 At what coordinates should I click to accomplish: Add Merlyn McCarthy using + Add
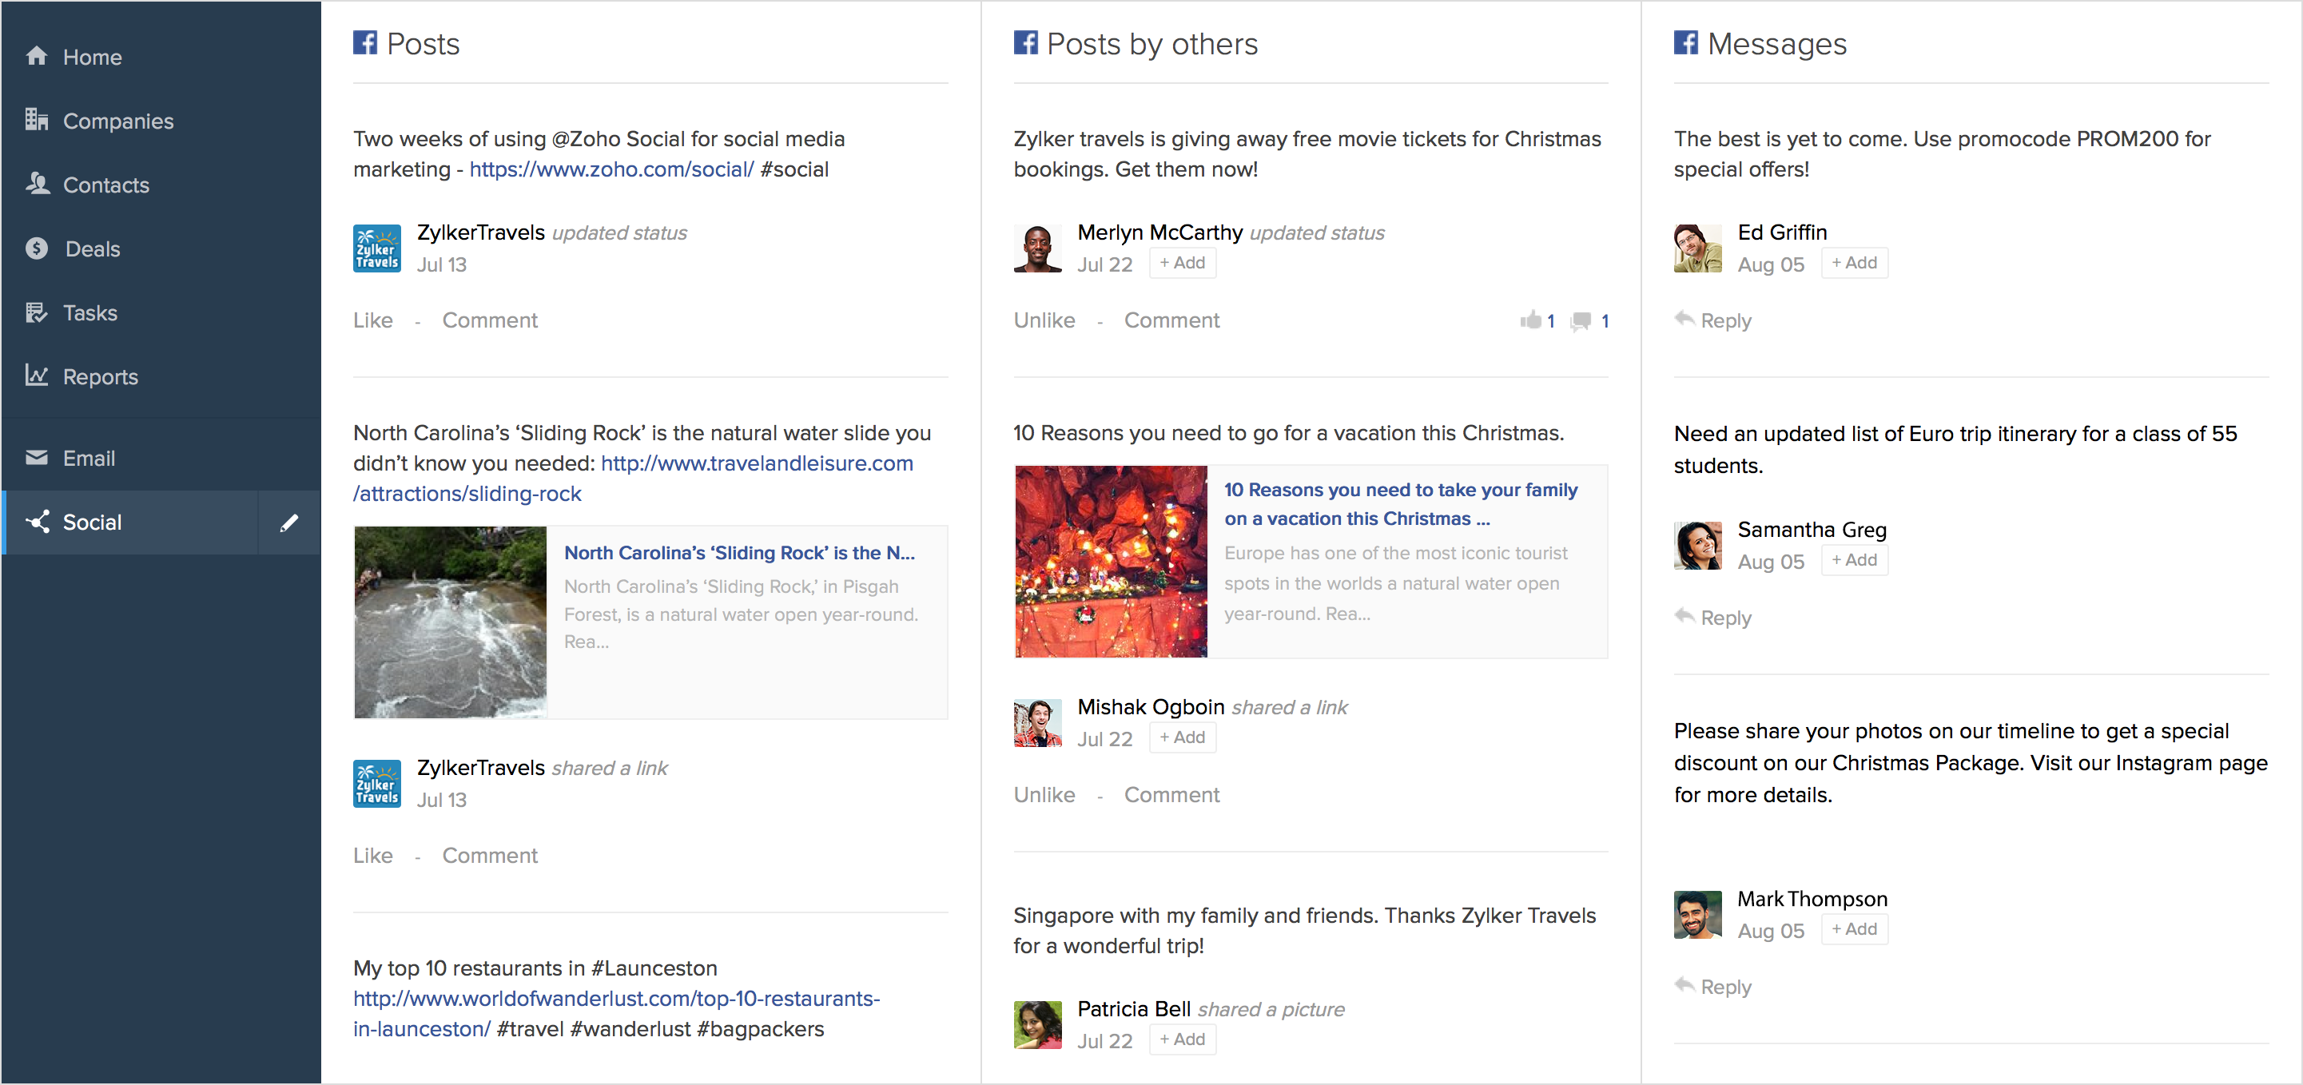click(1182, 263)
